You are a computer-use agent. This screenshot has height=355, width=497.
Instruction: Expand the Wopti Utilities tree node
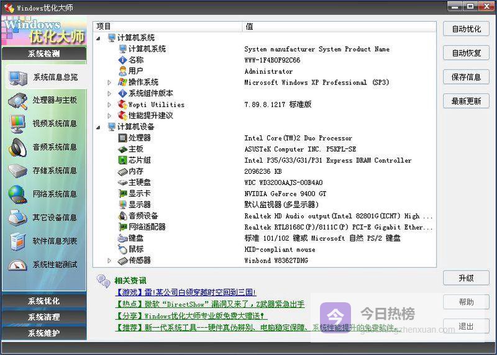click(109, 105)
